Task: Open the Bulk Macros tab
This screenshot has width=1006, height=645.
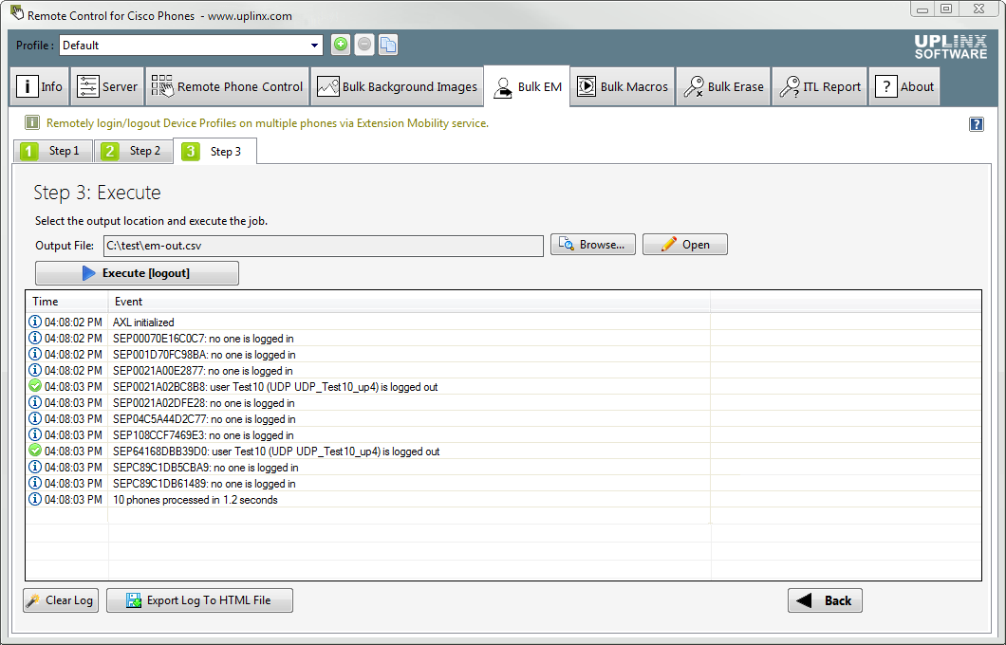Action: [623, 86]
